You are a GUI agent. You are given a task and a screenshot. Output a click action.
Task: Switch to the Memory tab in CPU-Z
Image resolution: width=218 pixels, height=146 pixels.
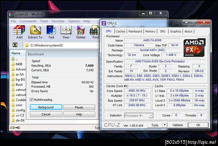coord(150,32)
